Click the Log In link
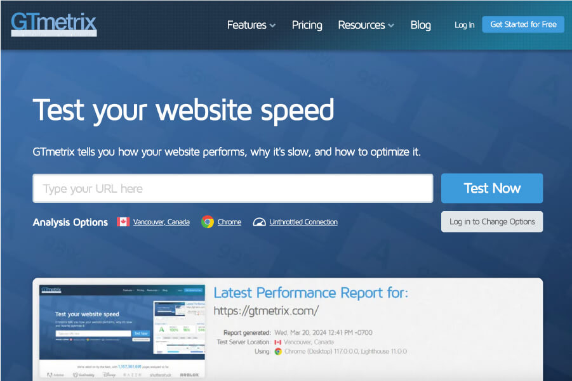 (x=464, y=25)
